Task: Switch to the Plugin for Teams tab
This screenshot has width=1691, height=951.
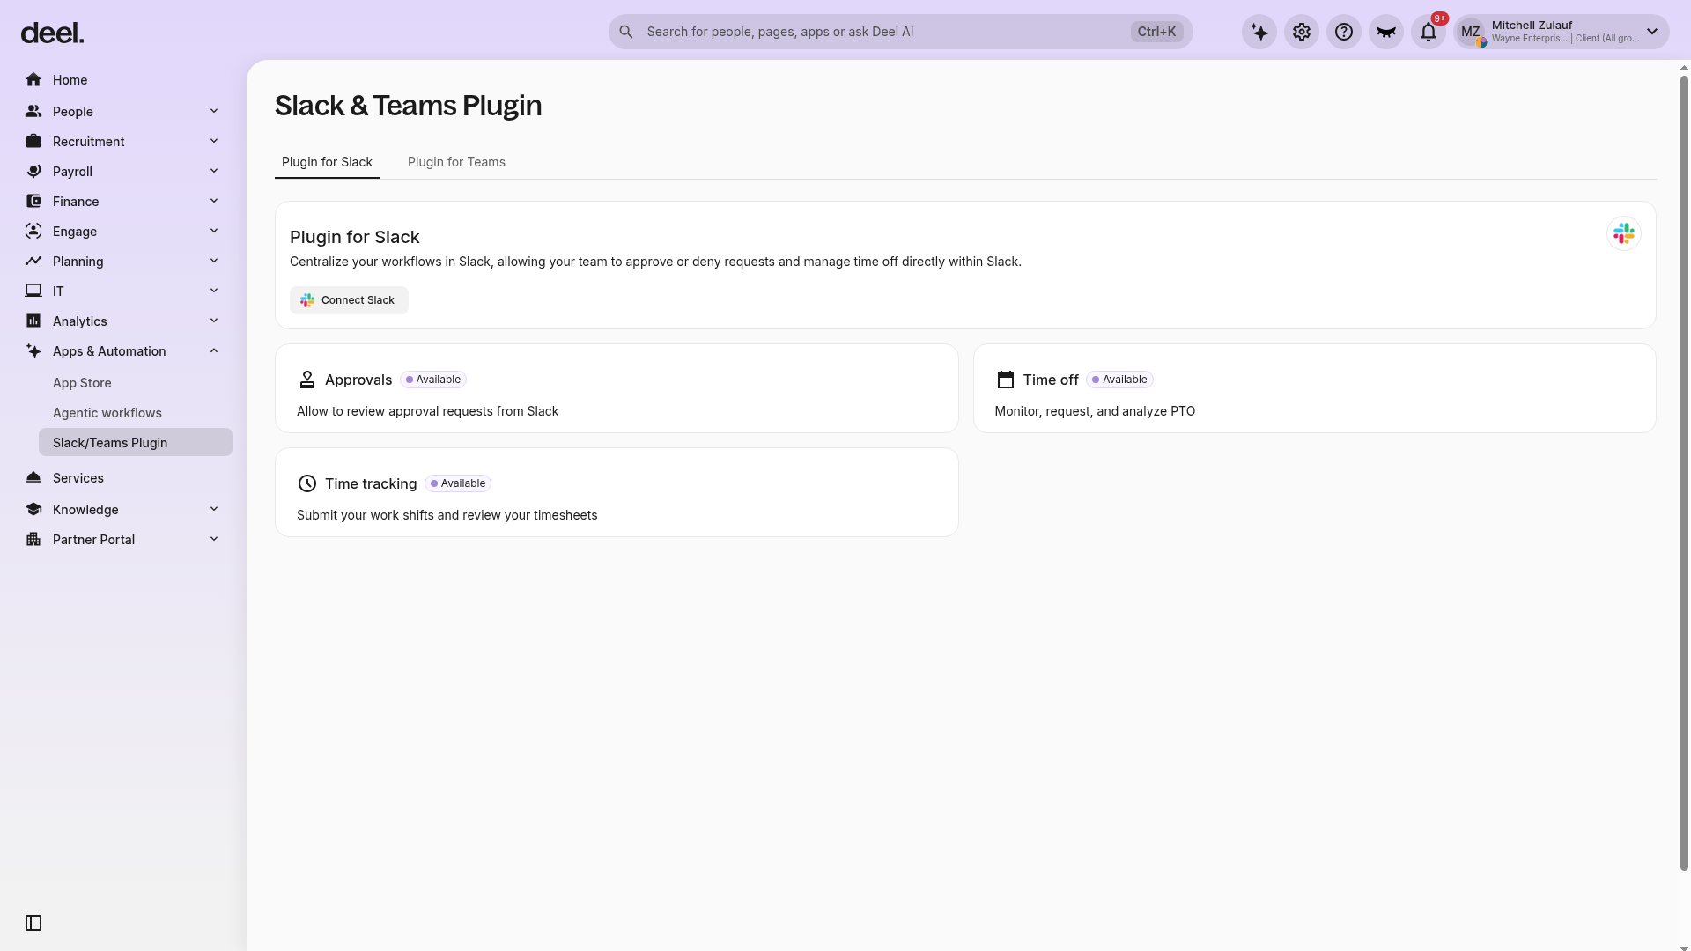Action: [456, 162]
